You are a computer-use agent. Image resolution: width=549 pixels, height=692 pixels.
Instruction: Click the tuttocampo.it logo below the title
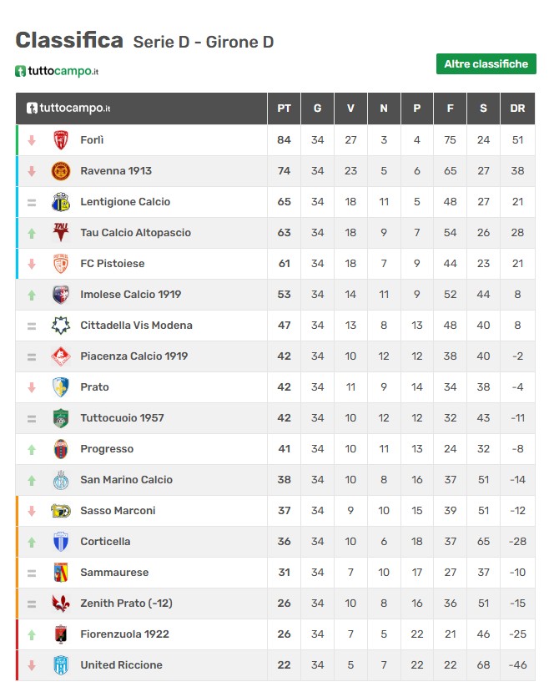tap(57, 71)
